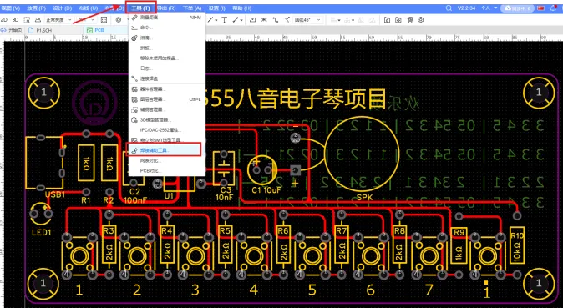Open the 正常亮度 brightness dropdown

58,20
